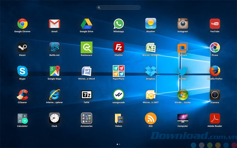Open 7zFM file manager icon

pyautogui.click(x=86, y=95)
